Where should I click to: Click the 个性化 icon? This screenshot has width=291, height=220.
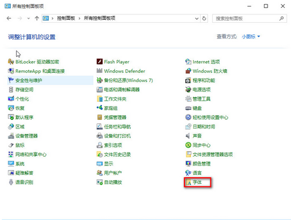point(11,99)
